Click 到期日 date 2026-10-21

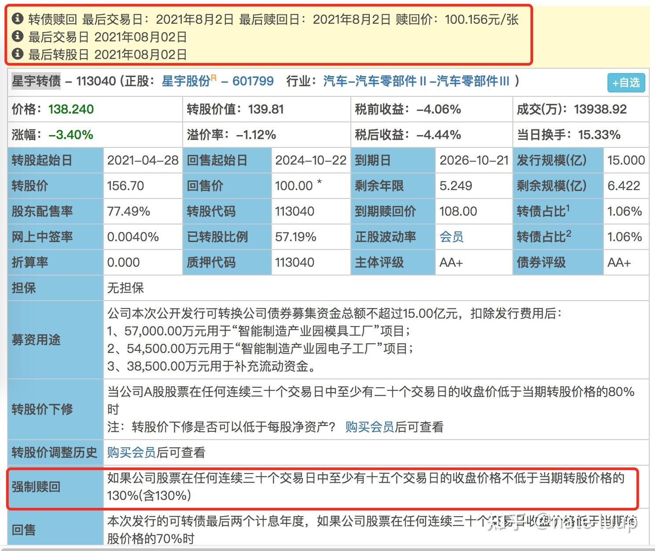[474, 160]
